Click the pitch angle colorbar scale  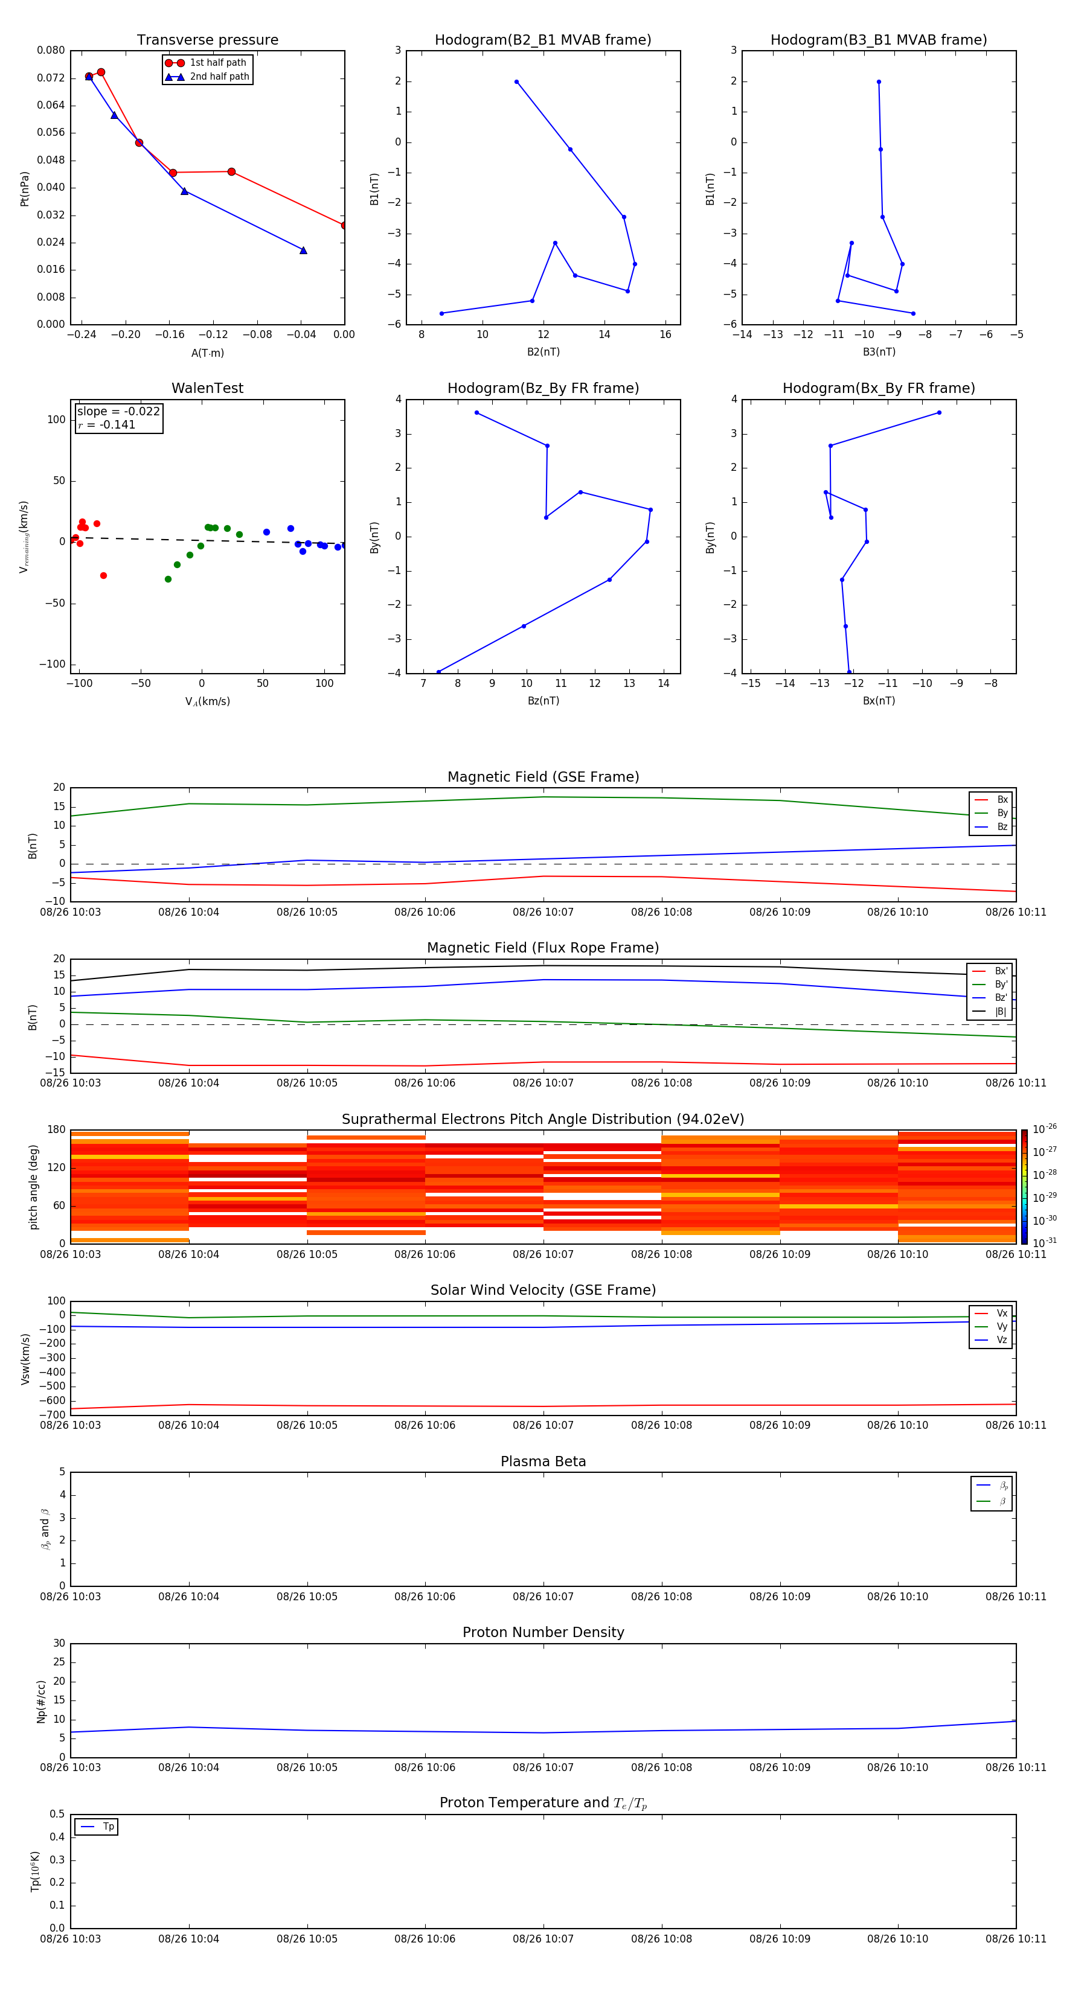(x=1024, y=1187)
